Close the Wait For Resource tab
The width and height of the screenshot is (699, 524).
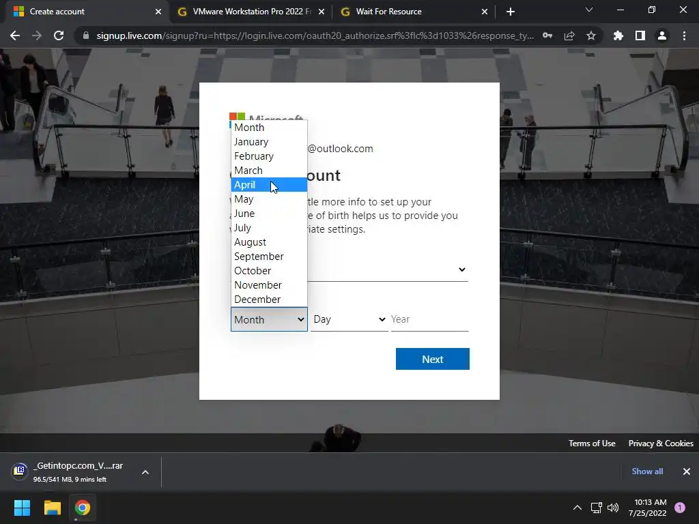(485, 12)
